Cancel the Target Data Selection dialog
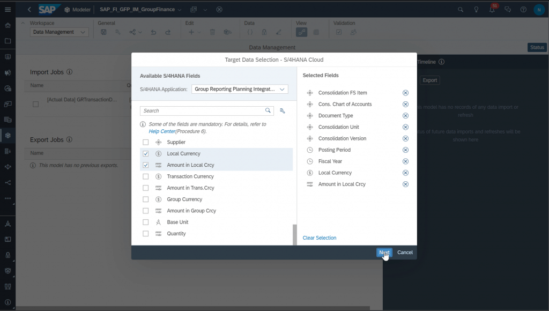This screenshot has width=549, height=311. tap(405, 253)
